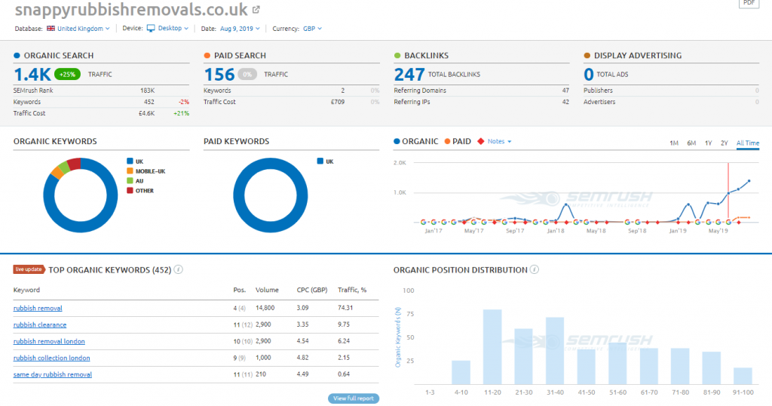Click the CPC (GBP) column header

[x=312, y=290]
